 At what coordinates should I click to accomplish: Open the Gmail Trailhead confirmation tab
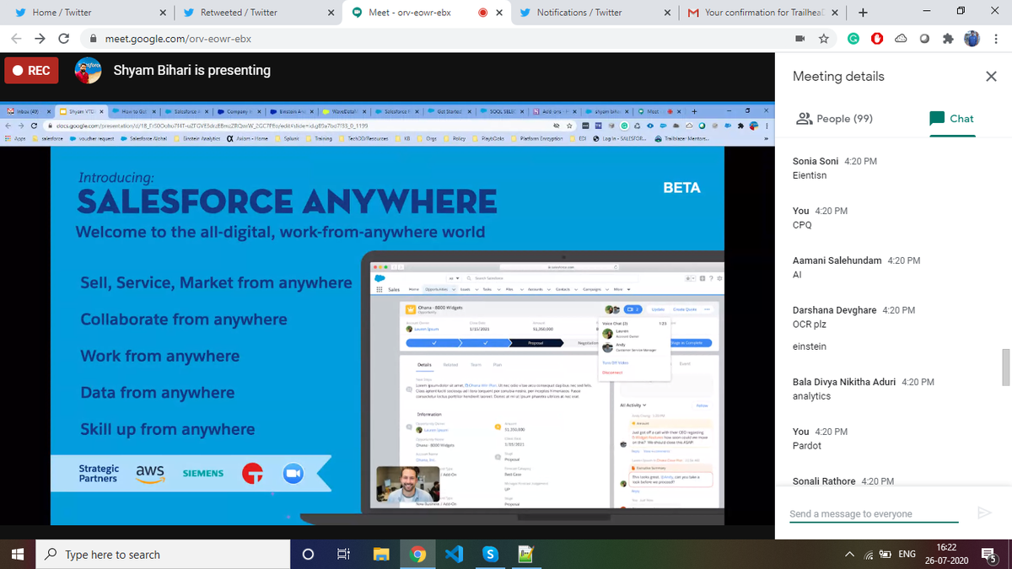tap(762, 13)
